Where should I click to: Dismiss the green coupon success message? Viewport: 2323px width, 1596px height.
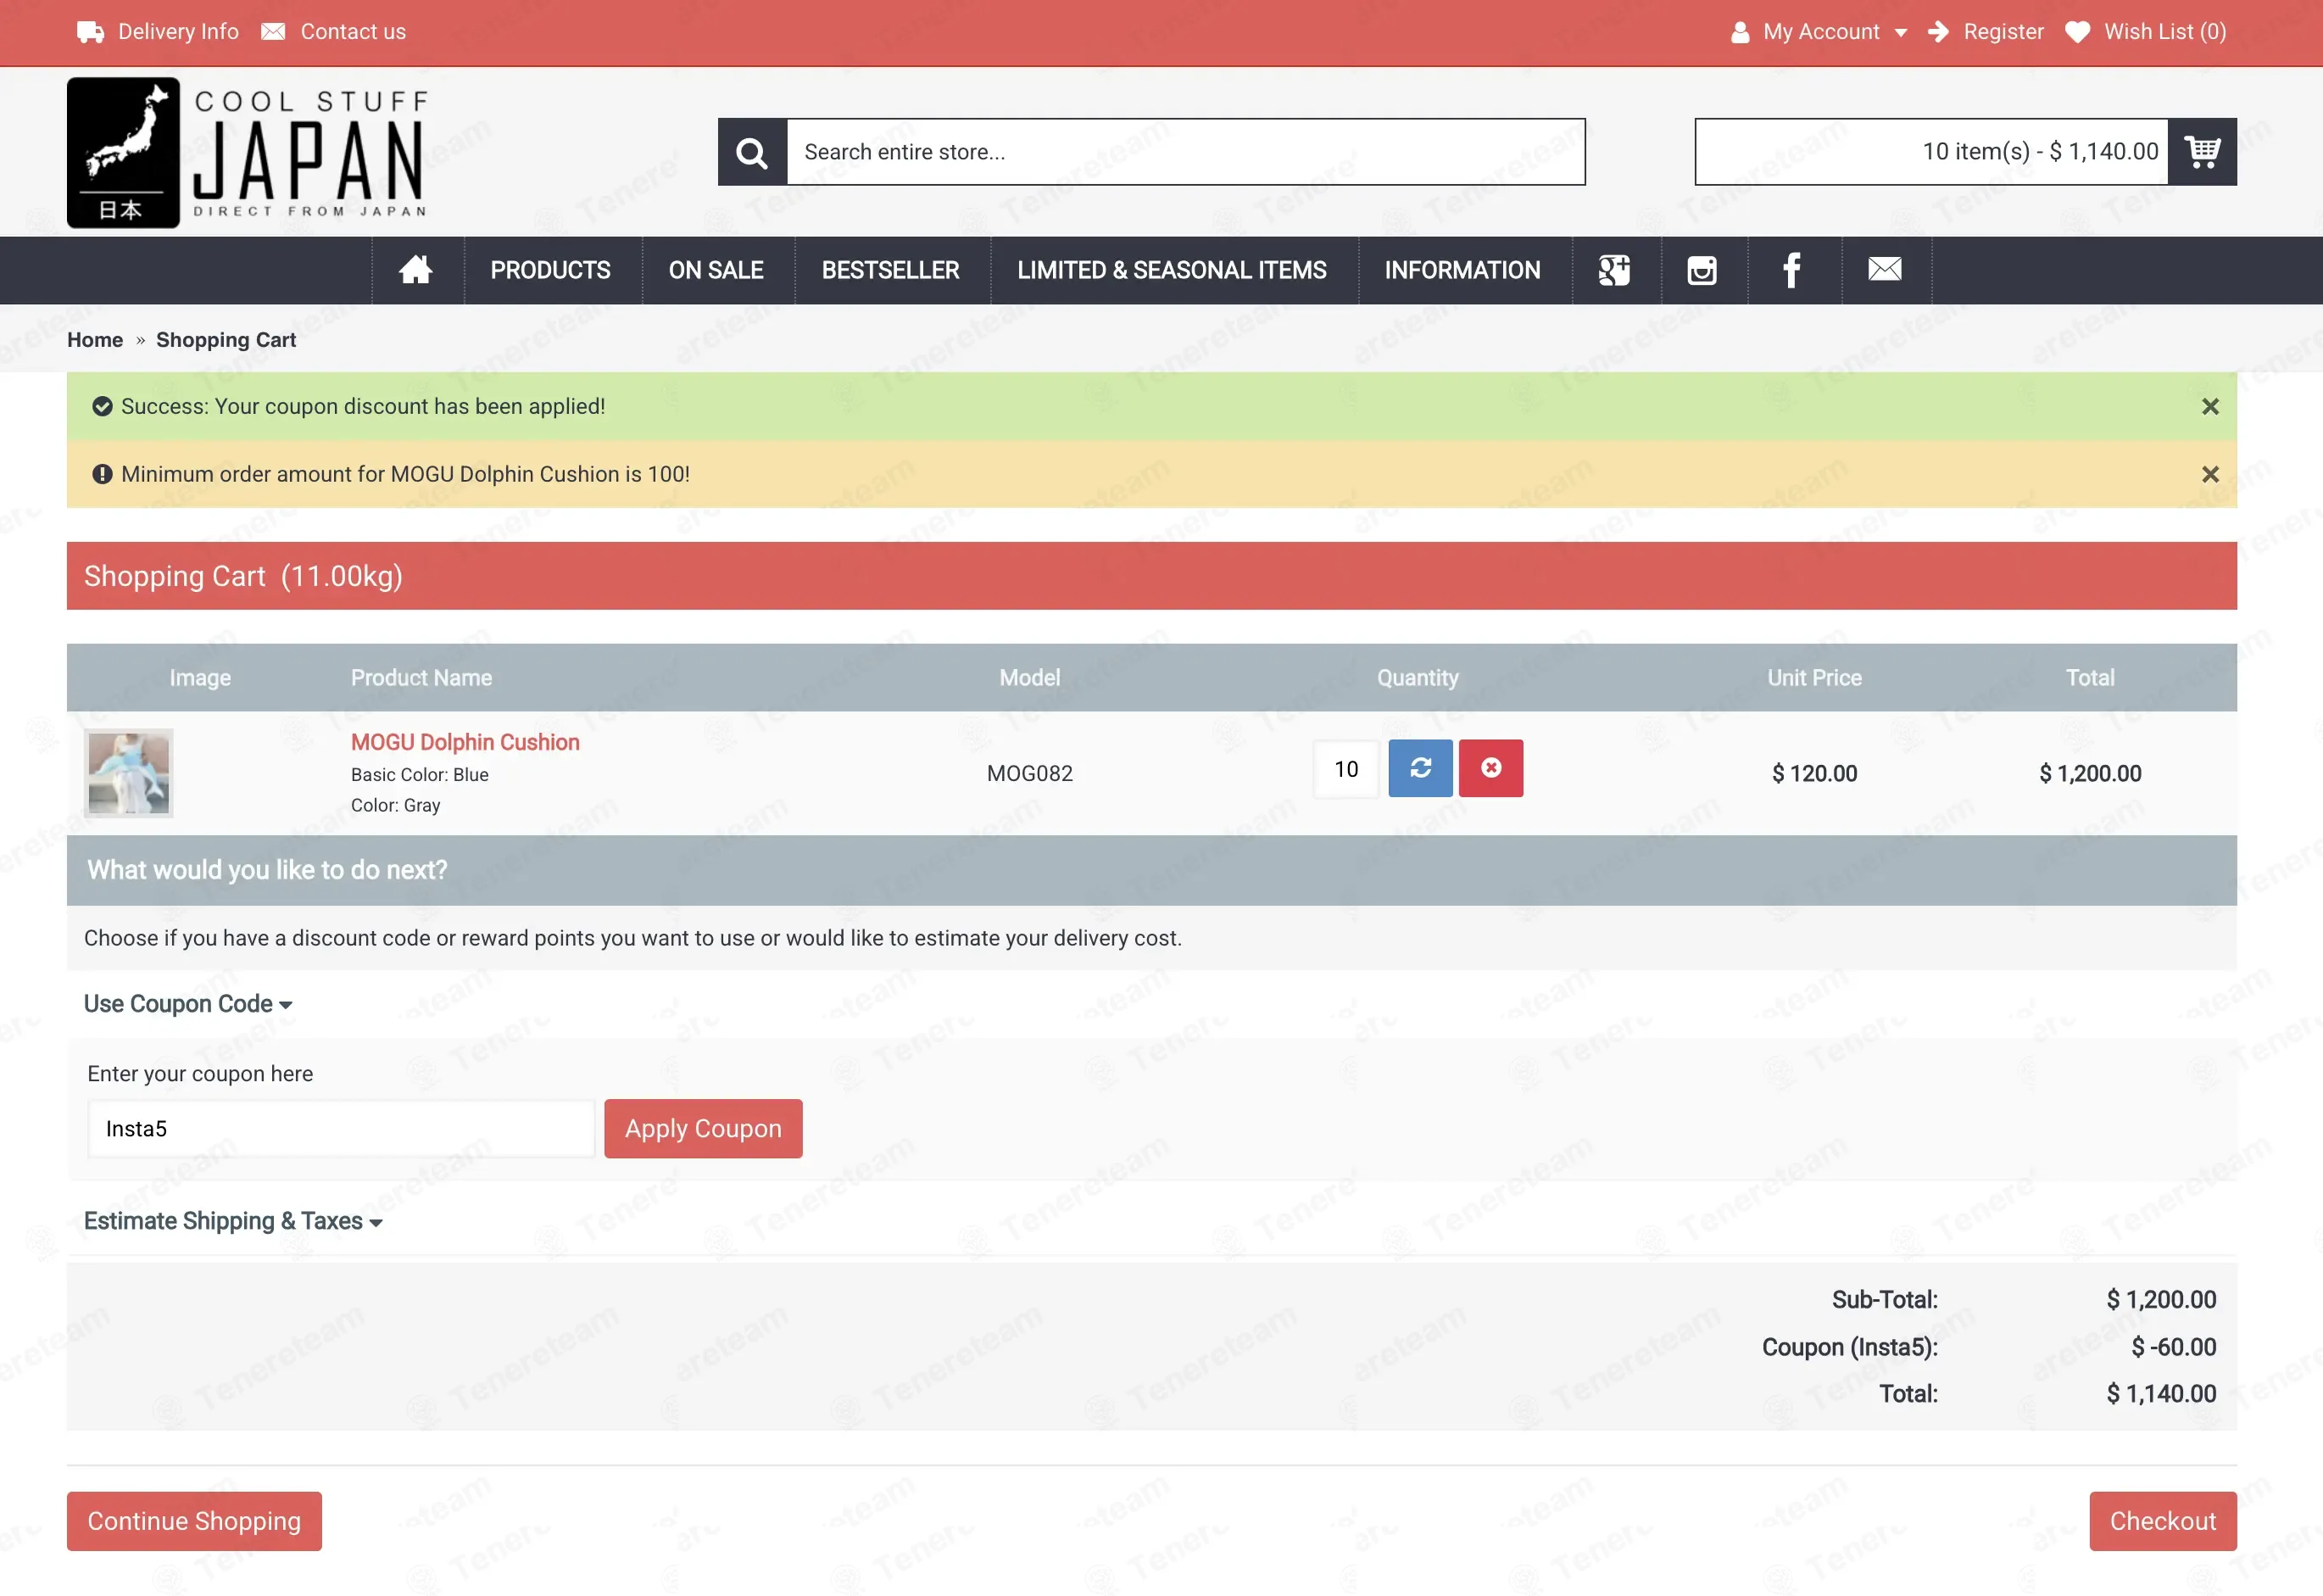click(2210, 406)
